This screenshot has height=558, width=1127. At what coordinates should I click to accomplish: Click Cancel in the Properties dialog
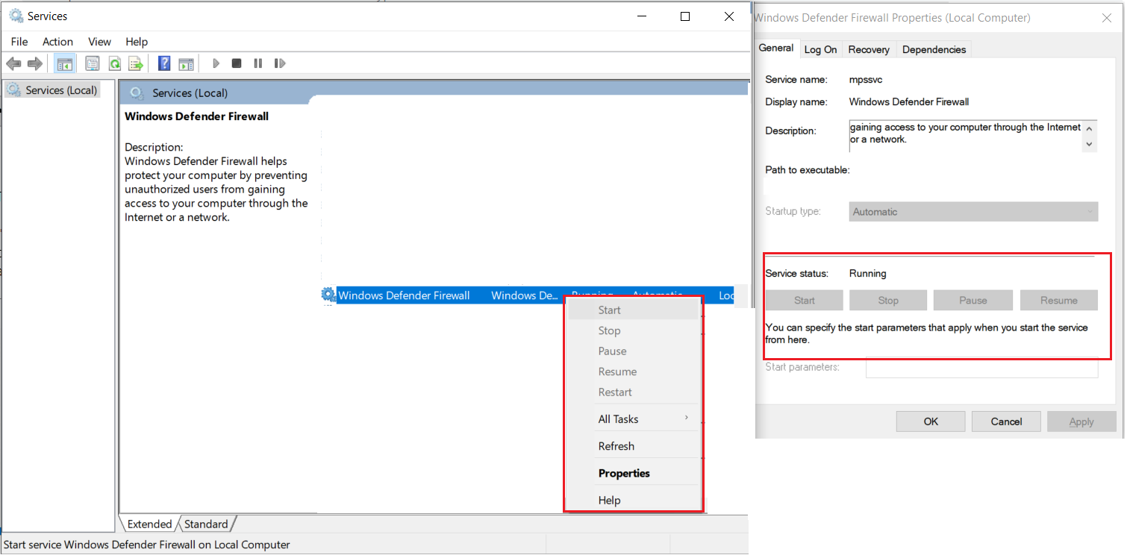coord(1006,421)
